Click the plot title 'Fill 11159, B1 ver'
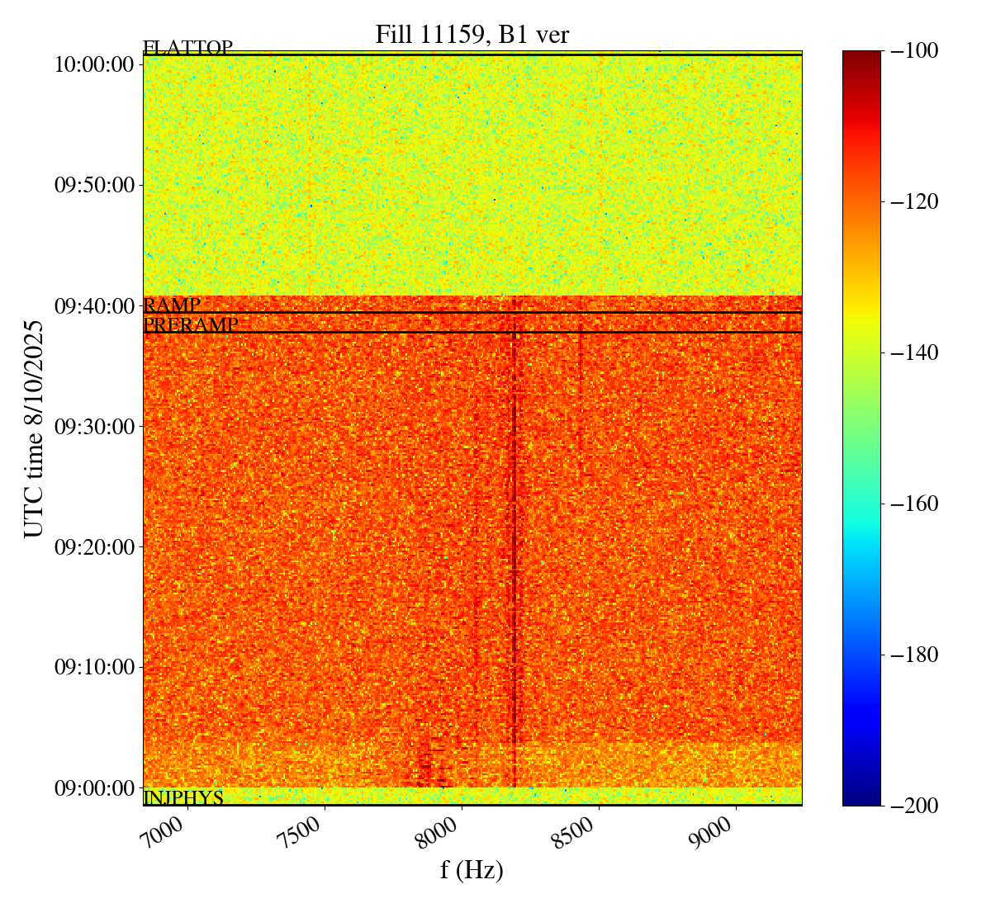The width and height of the screenshot is (991, 908). pos(472,34)
